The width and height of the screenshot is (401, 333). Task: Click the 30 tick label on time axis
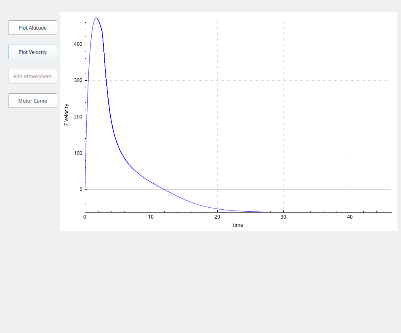(x=283, y=217)
